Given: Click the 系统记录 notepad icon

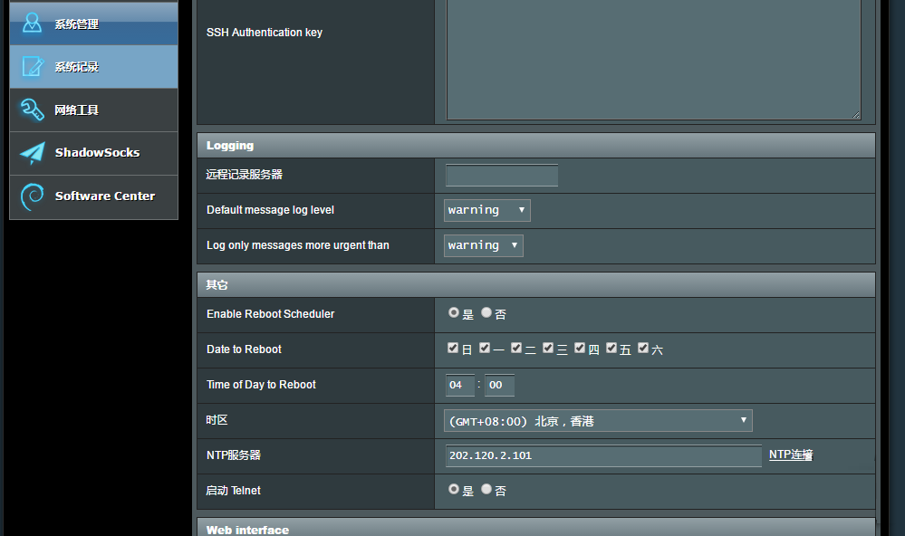Looking at the screenshot, I should point(33,66).
